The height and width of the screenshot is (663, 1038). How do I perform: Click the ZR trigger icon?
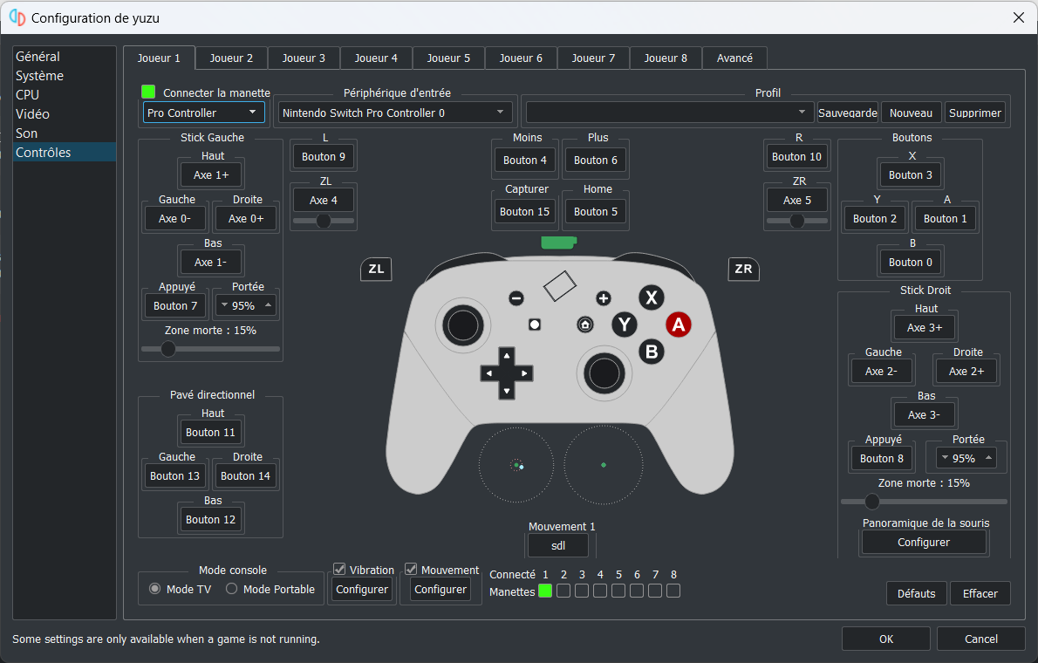(x=743, y=269)
